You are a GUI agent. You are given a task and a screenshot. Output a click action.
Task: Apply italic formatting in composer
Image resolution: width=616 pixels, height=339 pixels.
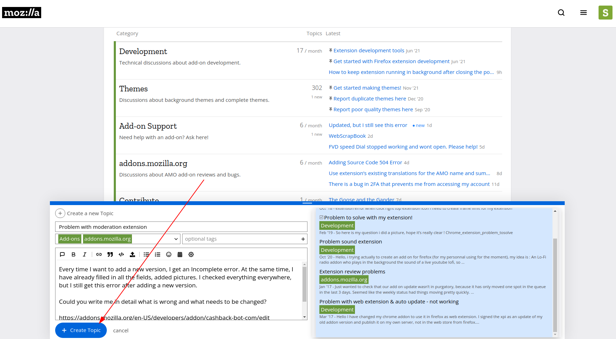(84, 255)
